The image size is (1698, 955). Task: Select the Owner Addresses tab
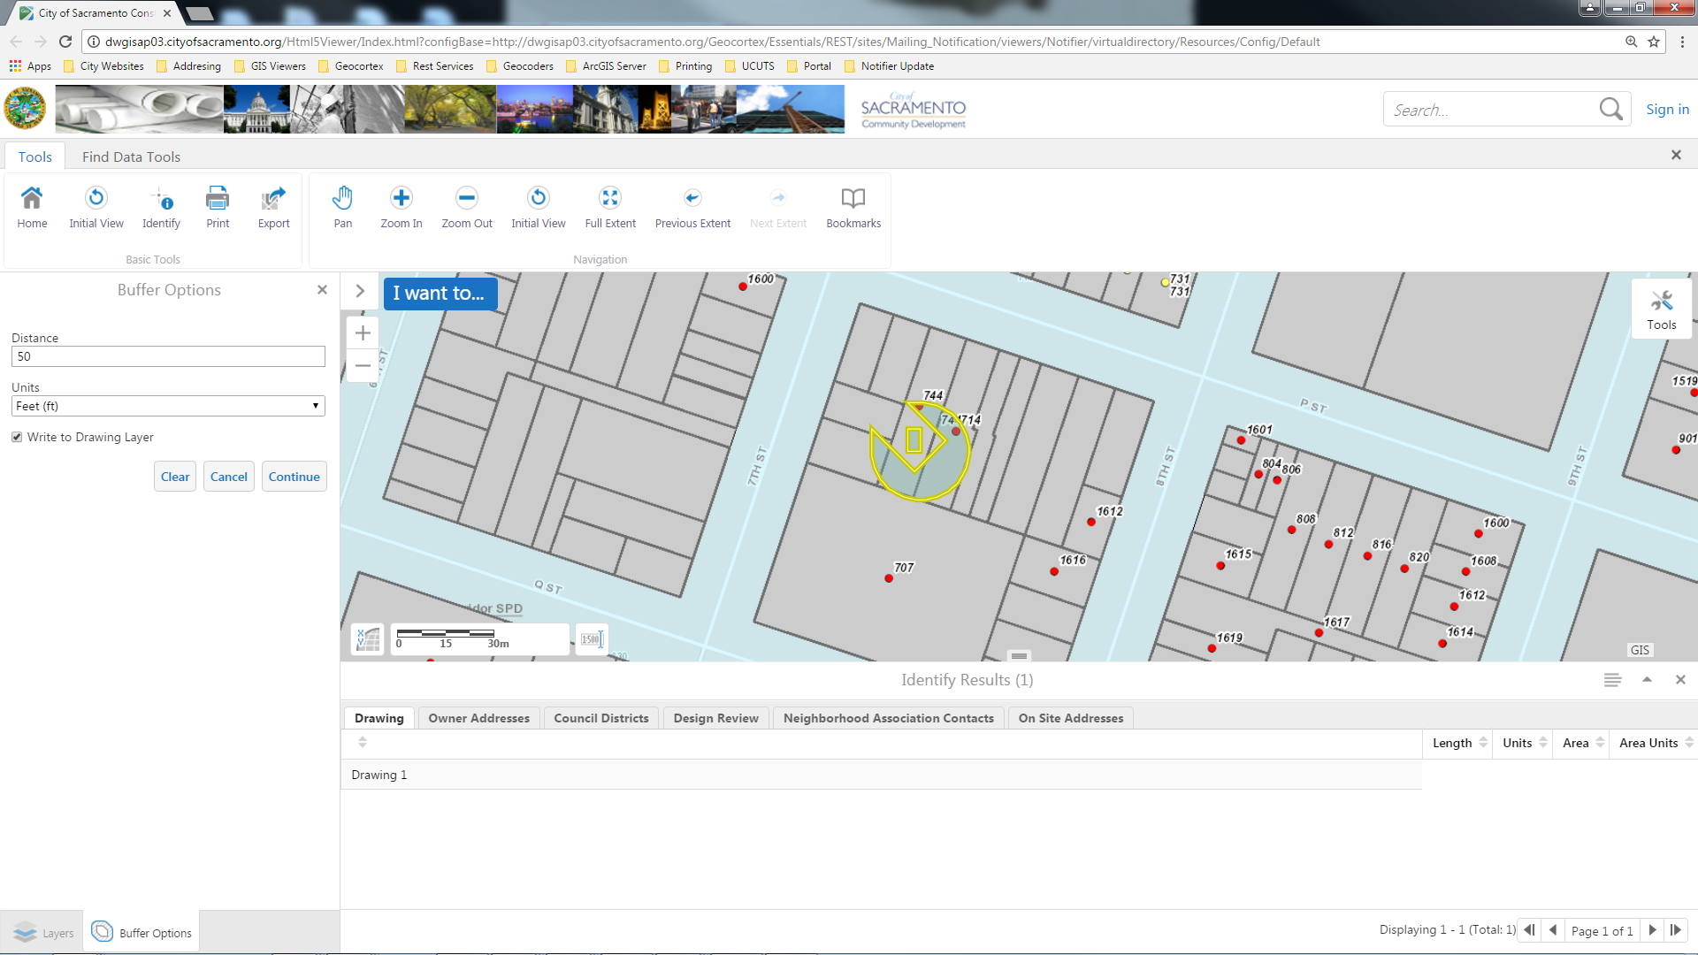coord(479,718)
